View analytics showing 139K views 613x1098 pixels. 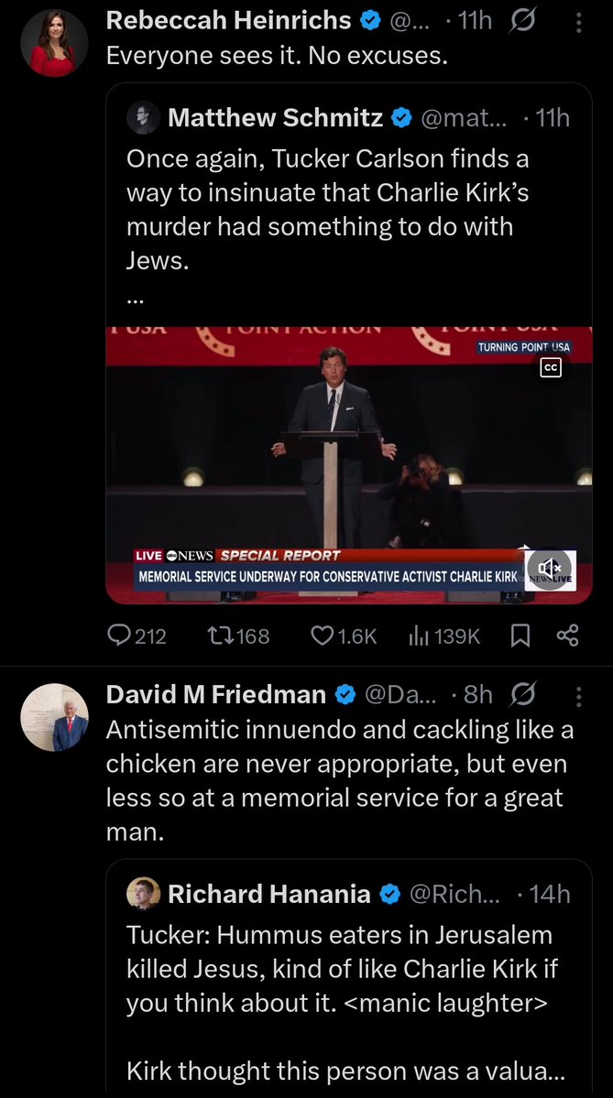click(419, 635)
